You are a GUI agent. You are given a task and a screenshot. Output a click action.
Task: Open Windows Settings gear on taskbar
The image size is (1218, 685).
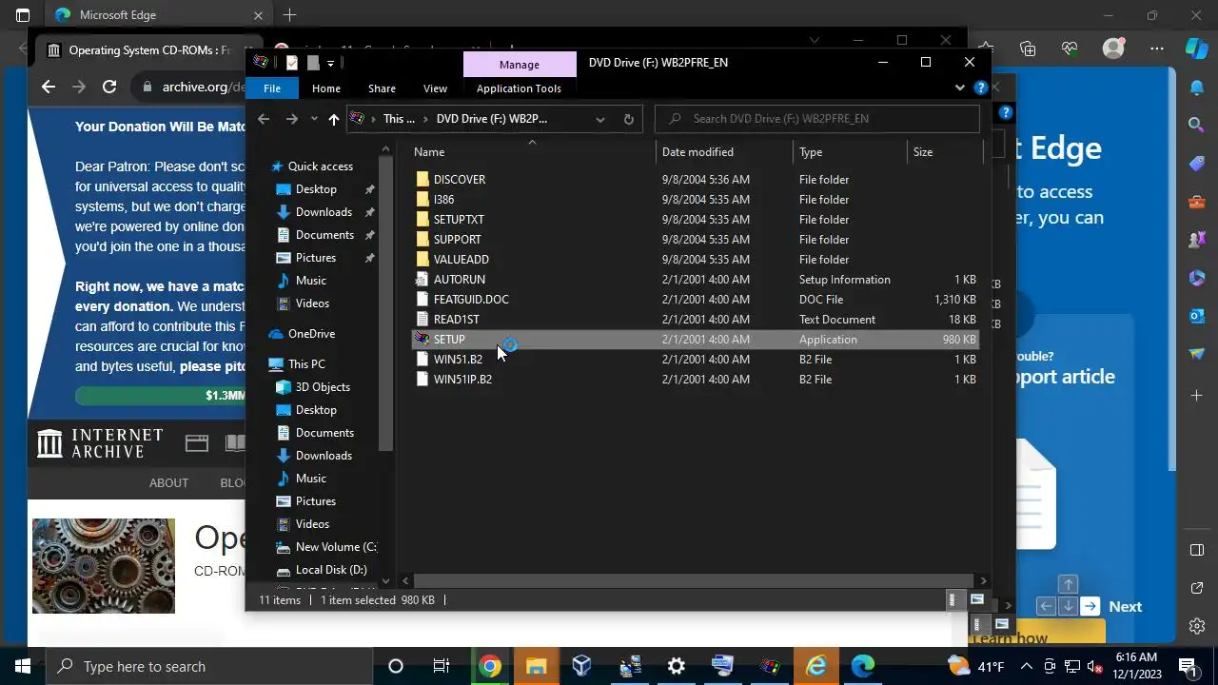point(676,666)
